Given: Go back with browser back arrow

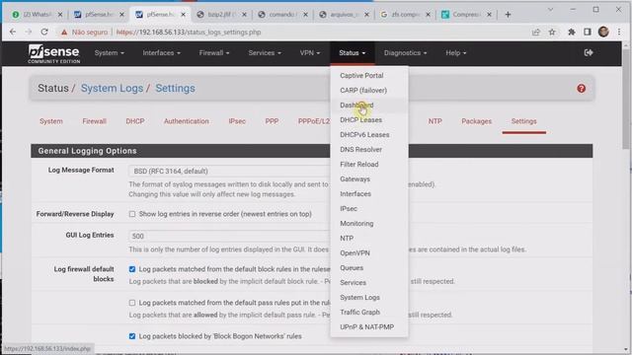Looking at the screenshot, I should tap(13, 32).
